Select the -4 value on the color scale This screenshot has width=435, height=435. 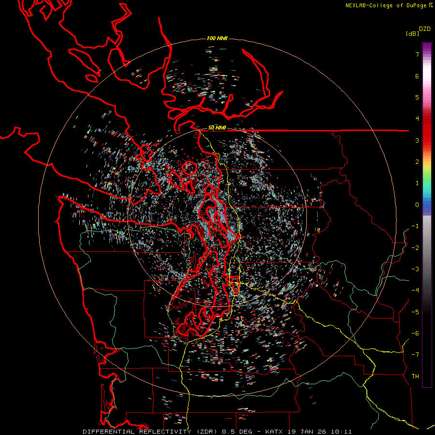[x=415, y=290]
